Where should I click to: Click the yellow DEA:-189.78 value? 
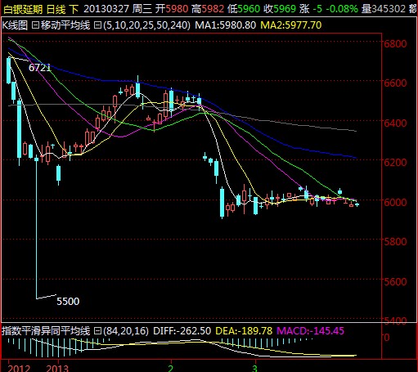(244, 331)
